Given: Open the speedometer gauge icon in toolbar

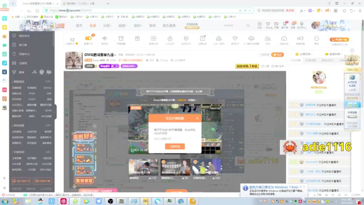Looking at the screenshot, I should [284, 38].
